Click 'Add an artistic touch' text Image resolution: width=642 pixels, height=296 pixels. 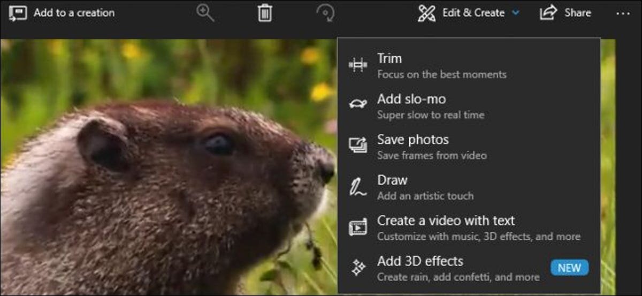[x=425, y=196]
